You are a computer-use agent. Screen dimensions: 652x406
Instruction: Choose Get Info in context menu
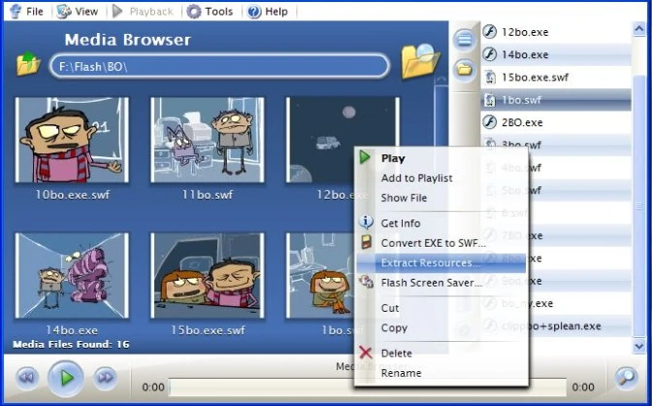[x=441, y=223]
